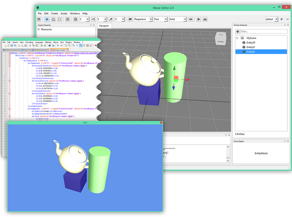Close the Entity Details panel
Screen dimensions: 292x217
pos(288,141)
